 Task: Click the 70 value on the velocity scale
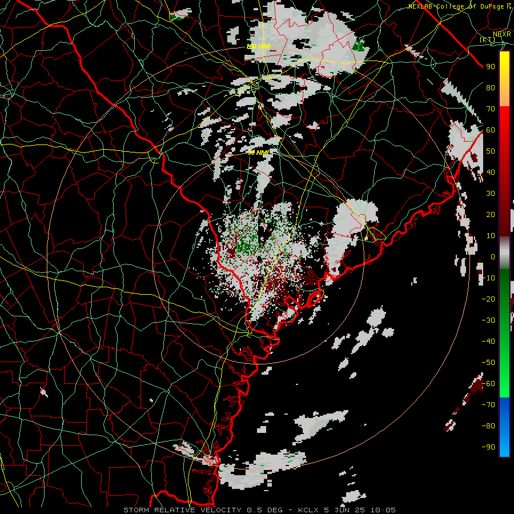point(491,109)
